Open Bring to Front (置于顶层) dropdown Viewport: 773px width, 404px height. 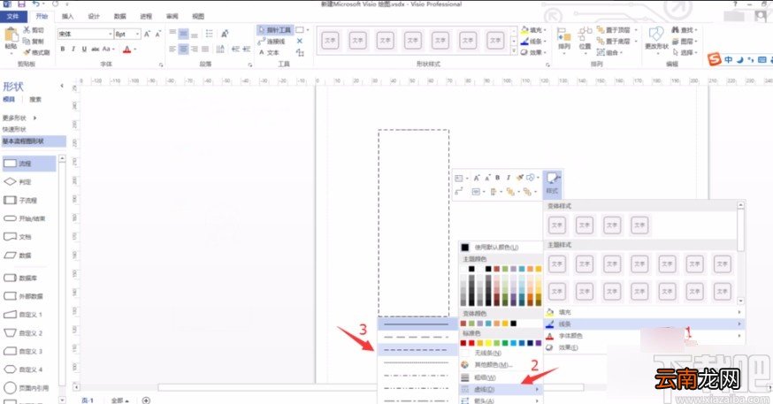pyautogui.click(x=617, y=30)
